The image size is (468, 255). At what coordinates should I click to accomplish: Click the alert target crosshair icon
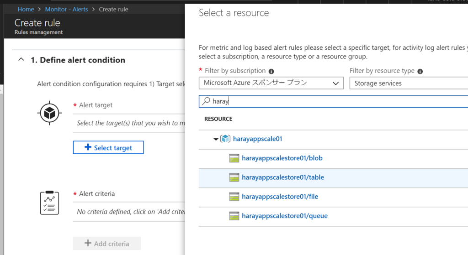tap(49, 112)
